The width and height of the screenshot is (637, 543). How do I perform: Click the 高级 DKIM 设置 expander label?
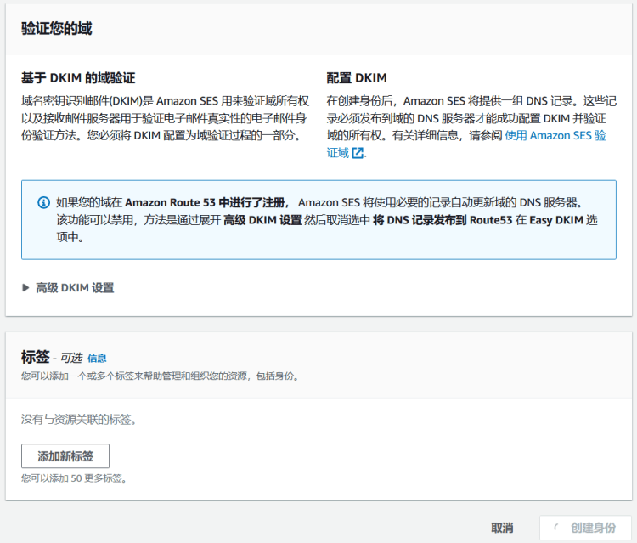pyautogui.click(x=74, y=288)
